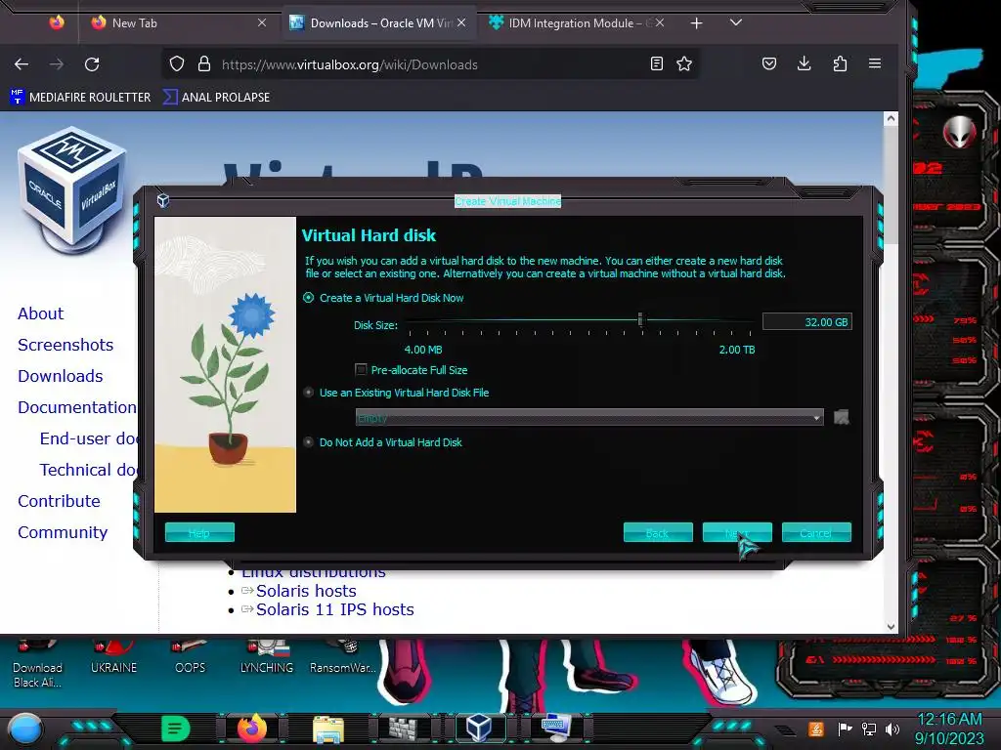Click the Disk Size slider handle
Image resolution: width=1001 pixels, height=750 pixels.
tap(640, 319)
